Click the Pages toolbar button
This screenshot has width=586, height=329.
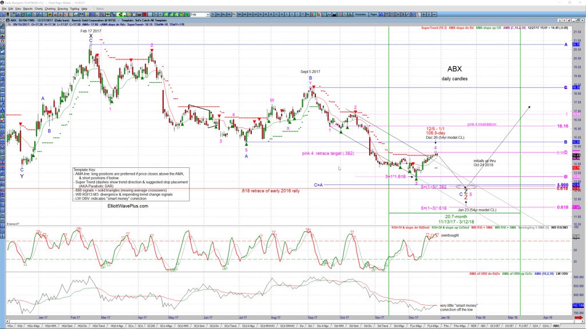374,14
